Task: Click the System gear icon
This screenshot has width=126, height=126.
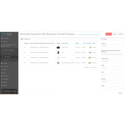Action: pos(2,82)
